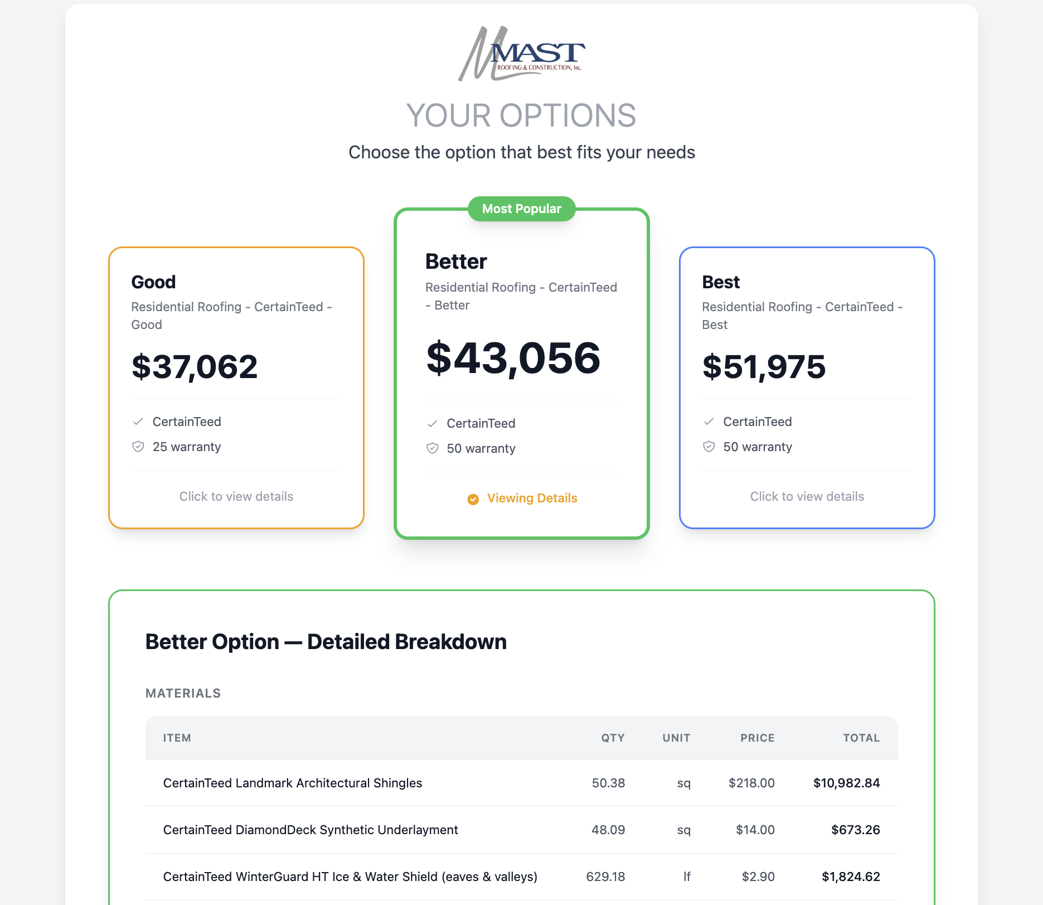This screenshot has height=905, width=1043.
Task: Click CertainTeed label in the Better card
Action: [x=481, y=423]
